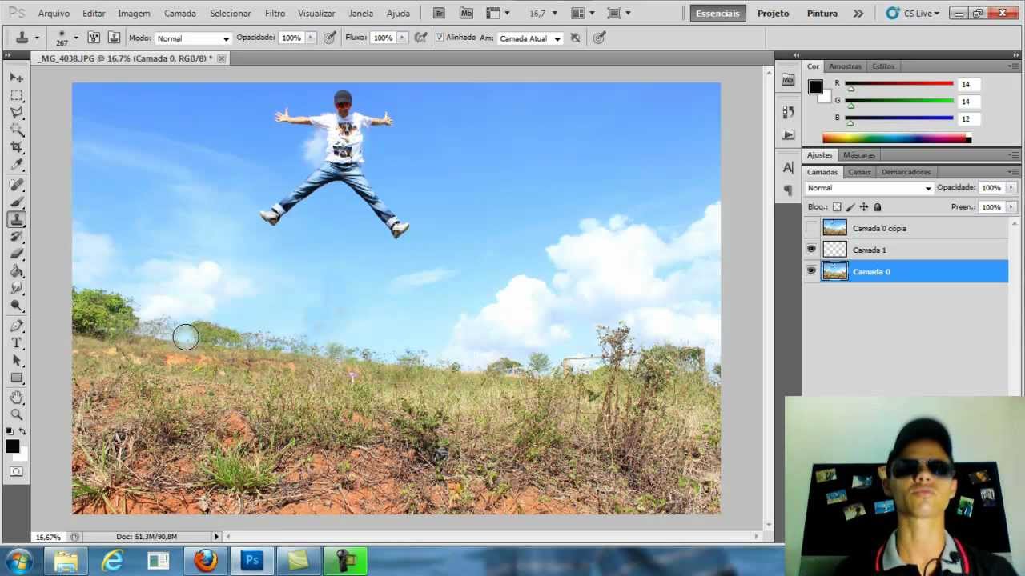Image resolution: width=1025 pixels, height=576 pixels.
Task: Toggle lock transparent pixels
Action: (837, 207)
